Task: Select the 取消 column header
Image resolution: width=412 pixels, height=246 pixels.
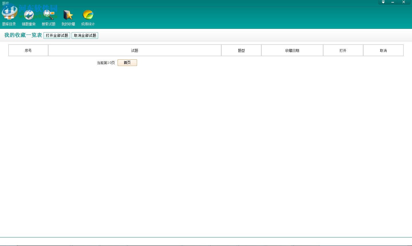Action: (x=383, y=51)
